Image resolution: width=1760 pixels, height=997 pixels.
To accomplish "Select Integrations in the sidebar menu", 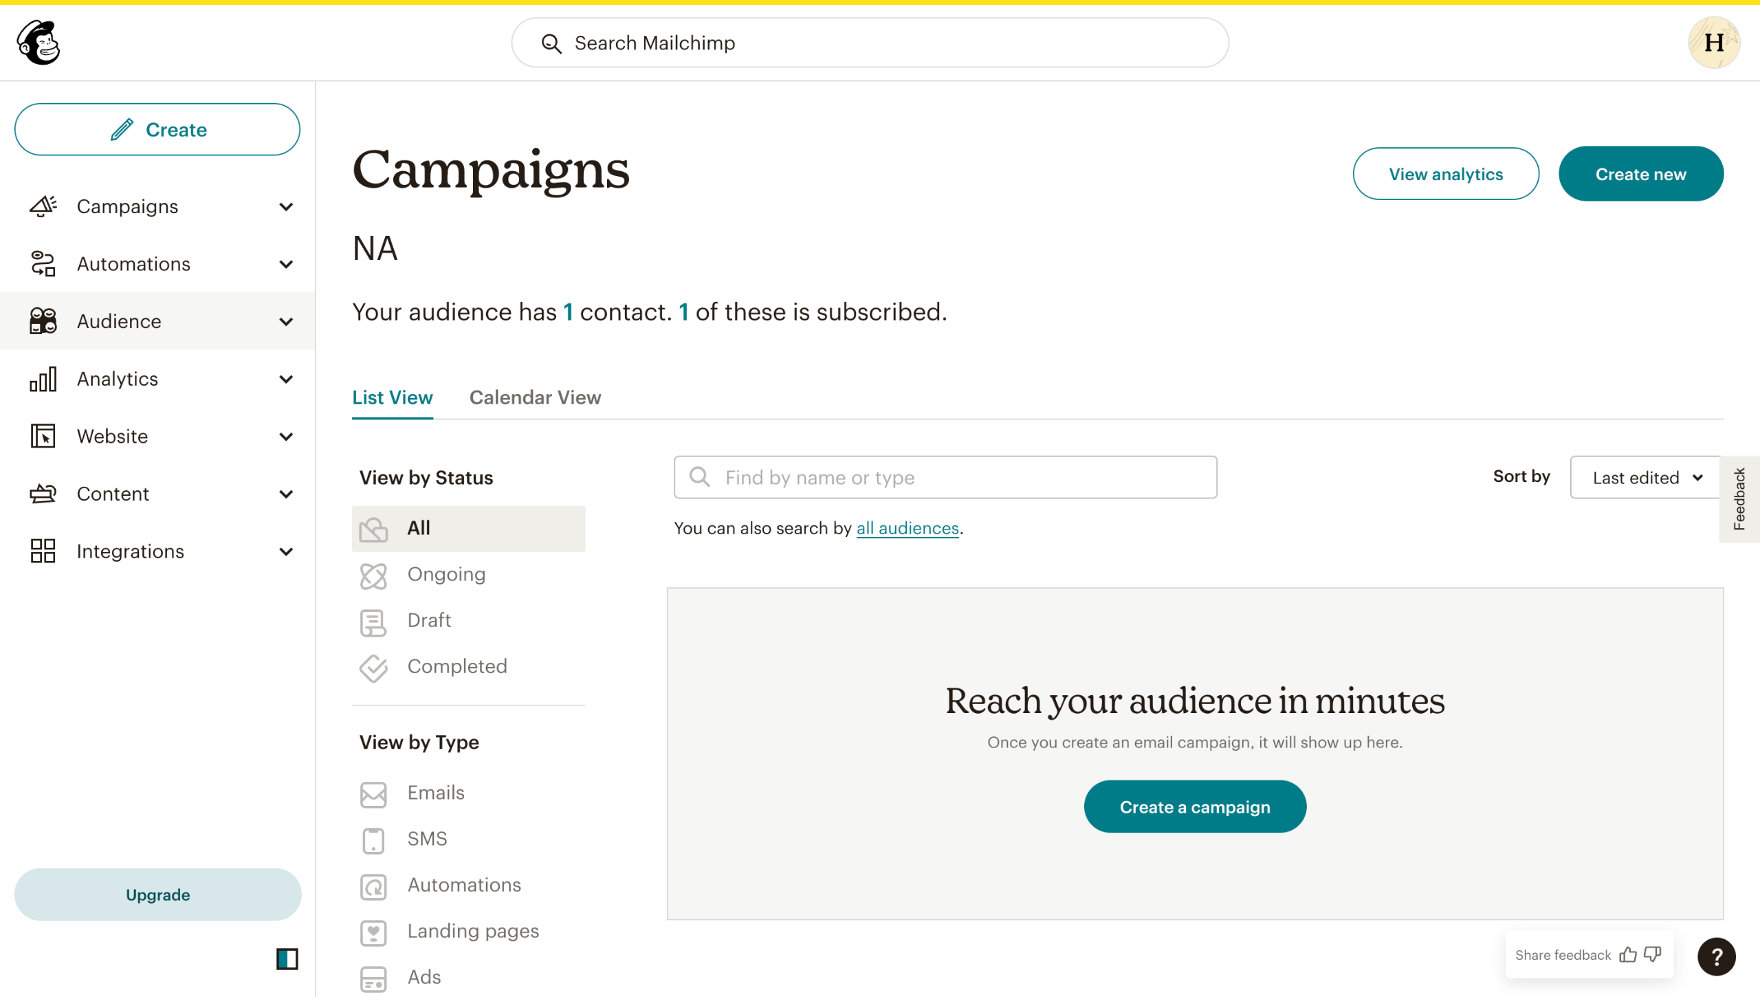I will click(157, 551).
